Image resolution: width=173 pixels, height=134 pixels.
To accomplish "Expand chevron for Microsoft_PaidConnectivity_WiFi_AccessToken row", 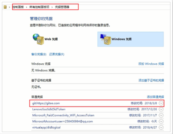I will tap(161, 115).
